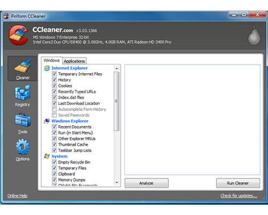
Task: Click the System category Windows flag icon
Action: [47, 156]
